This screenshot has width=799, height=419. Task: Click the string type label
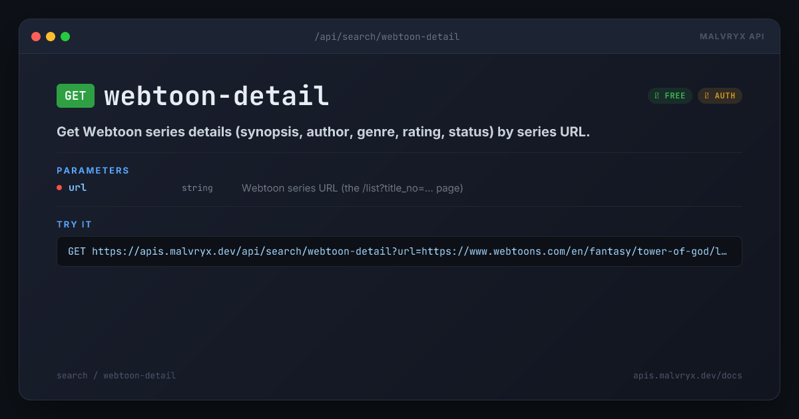coord(197,188)
